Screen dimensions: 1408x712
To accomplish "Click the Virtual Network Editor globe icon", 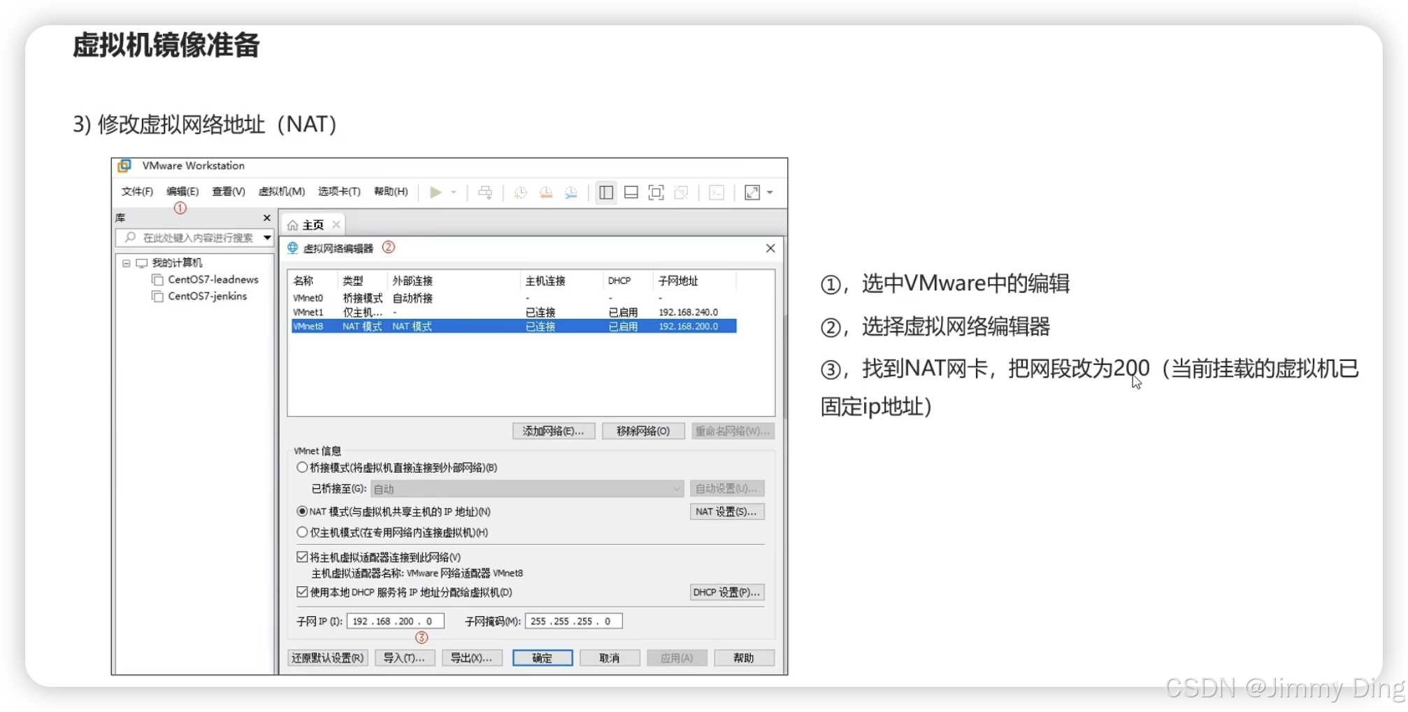I will 293,248.
